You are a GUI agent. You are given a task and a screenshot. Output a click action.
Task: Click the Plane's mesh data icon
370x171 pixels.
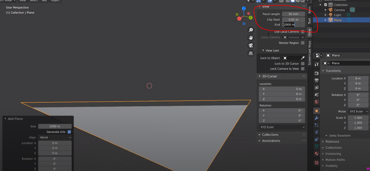349,20
